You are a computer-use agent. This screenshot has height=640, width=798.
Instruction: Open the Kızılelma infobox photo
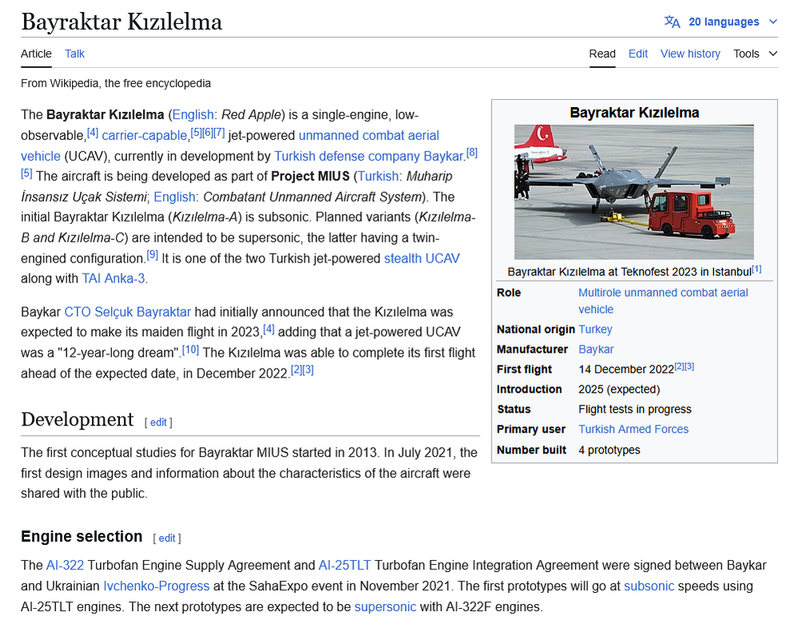(x=634, y=192)
